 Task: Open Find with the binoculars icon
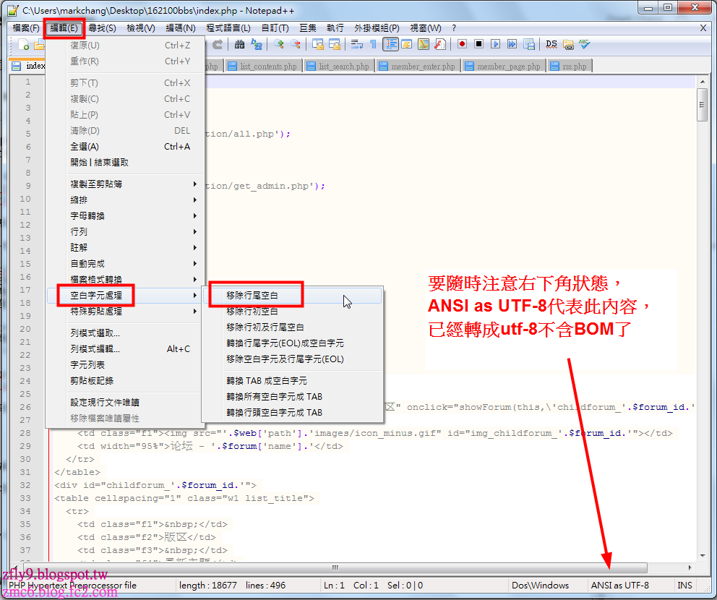pos(240,44)
